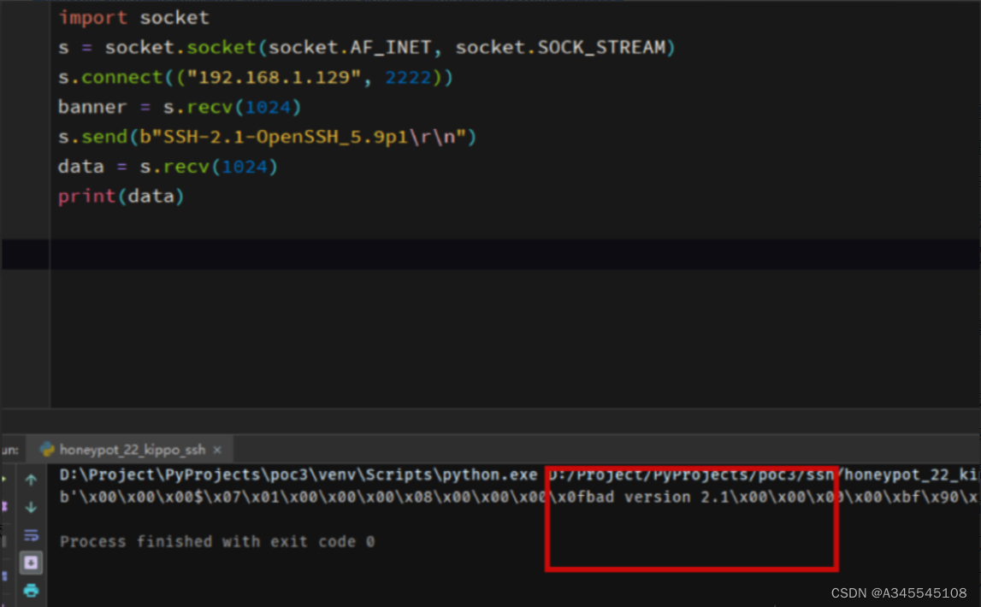The image size is (981, 607).
Task: Click the "192.168.1.129" IP string
Action: 274,77
